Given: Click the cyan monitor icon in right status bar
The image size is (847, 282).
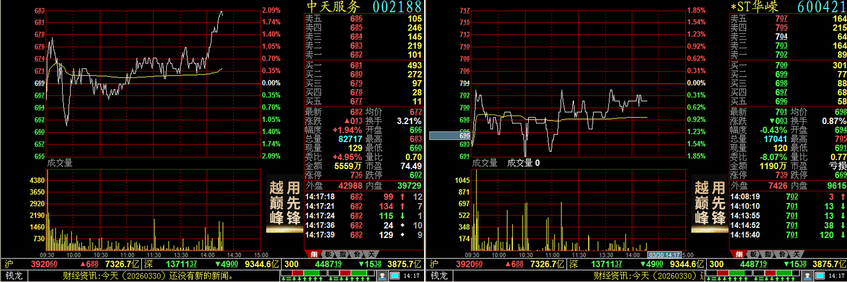Looking at the screenshot, I should pyautogui.click(x=819, y=276).
